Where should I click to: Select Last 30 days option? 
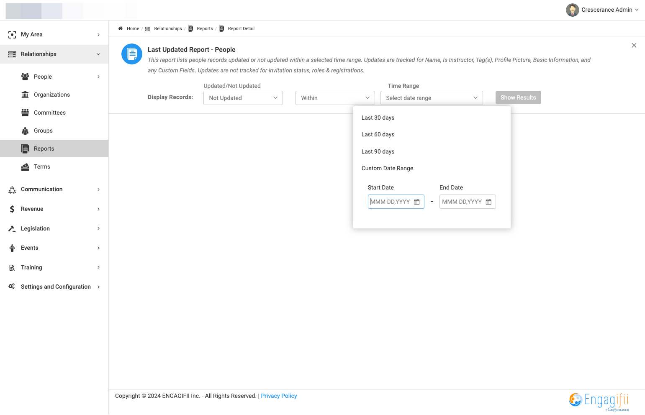(x=378, y=118)
